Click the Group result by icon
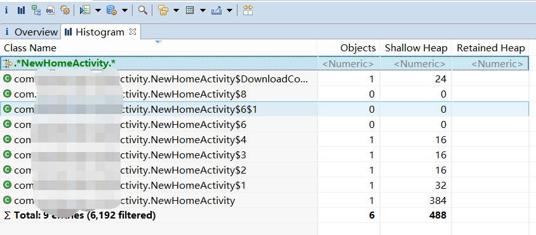 163,10
